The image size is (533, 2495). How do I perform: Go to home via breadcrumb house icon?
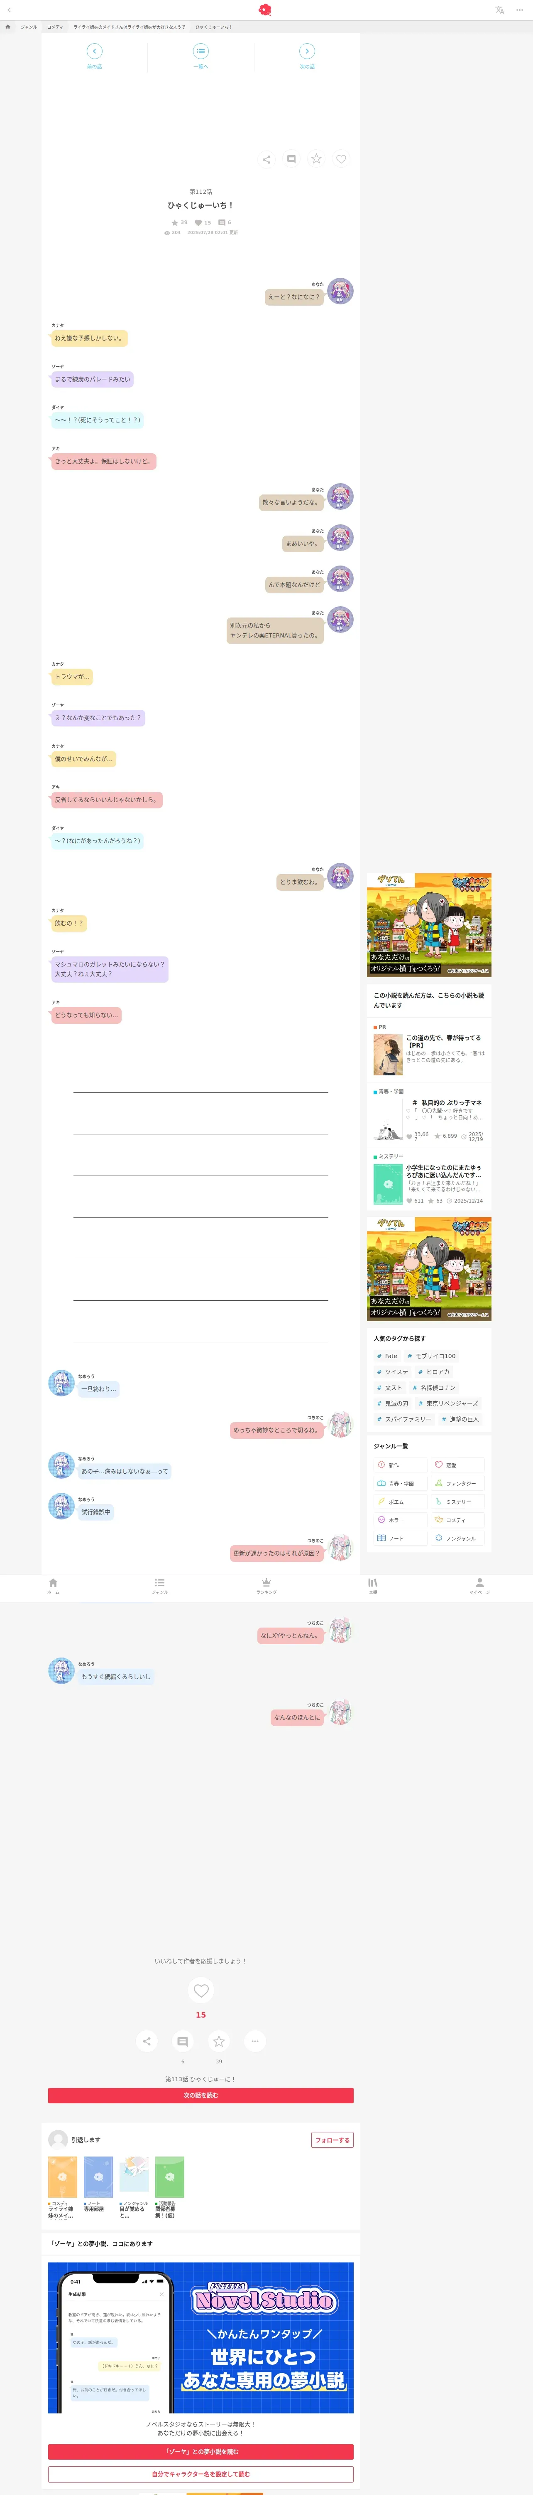point(9,27)
